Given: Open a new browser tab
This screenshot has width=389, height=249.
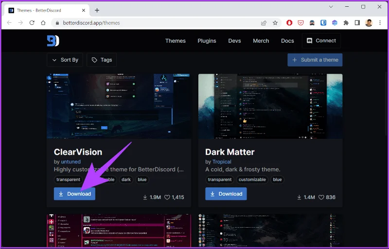Looking at the screenshot, I should click(x=97, y=10).
